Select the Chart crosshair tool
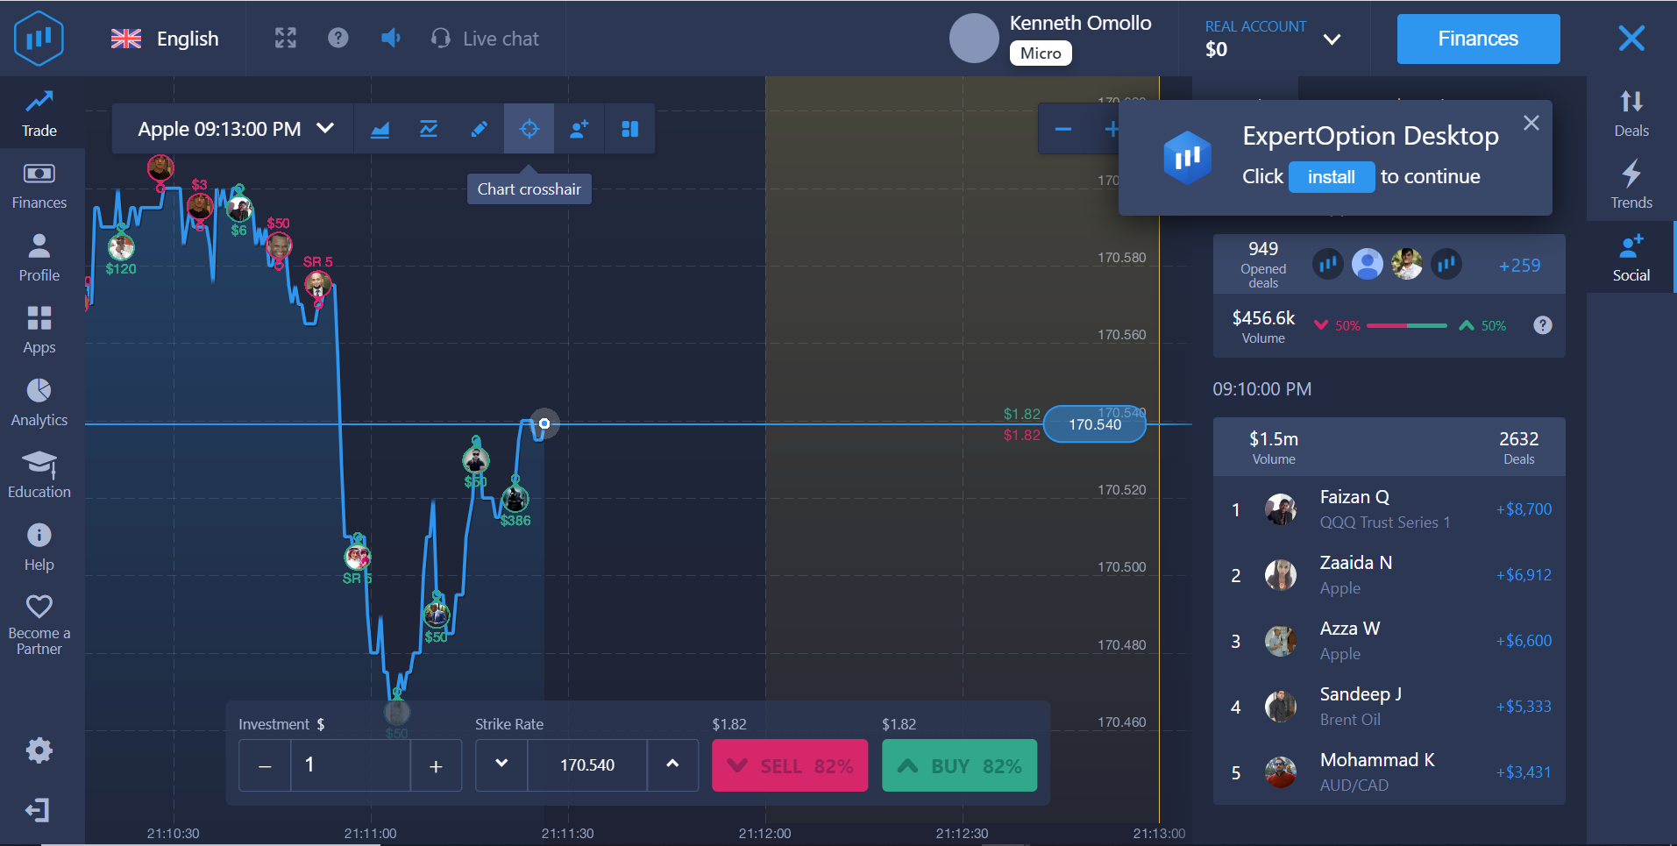The height and width of the screenshot is (846, 1677). coord(529,128)
